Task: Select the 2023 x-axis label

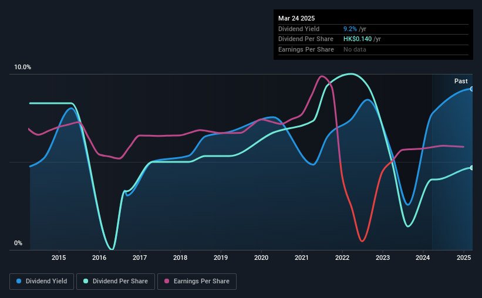Action: 383,258
